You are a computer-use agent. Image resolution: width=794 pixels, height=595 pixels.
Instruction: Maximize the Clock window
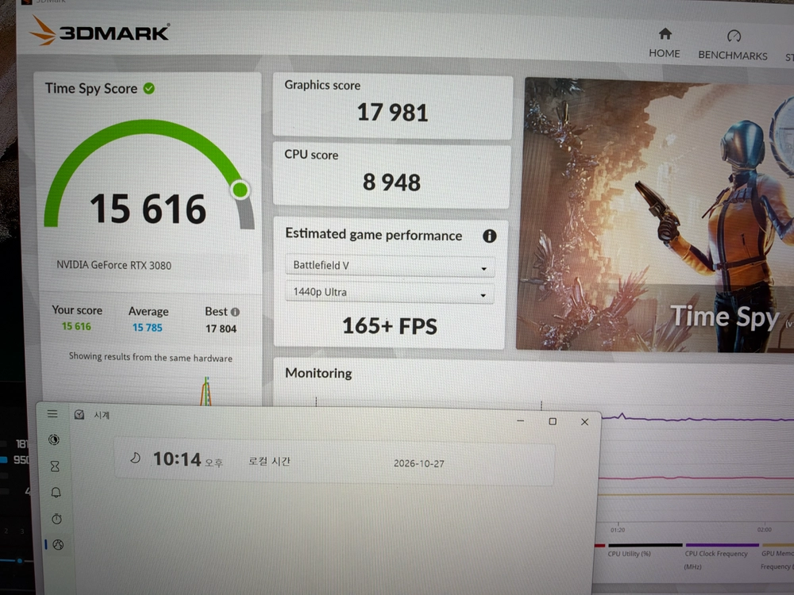(553, 421)
